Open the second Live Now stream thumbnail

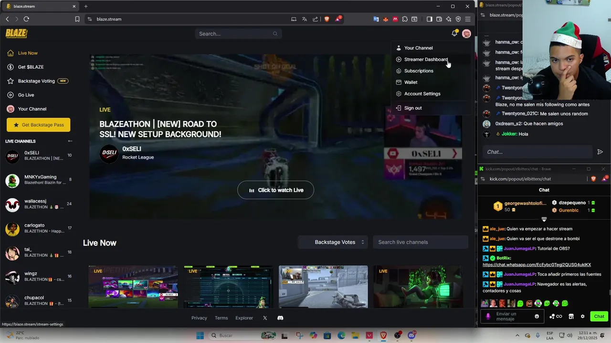[x=228, y=287]
